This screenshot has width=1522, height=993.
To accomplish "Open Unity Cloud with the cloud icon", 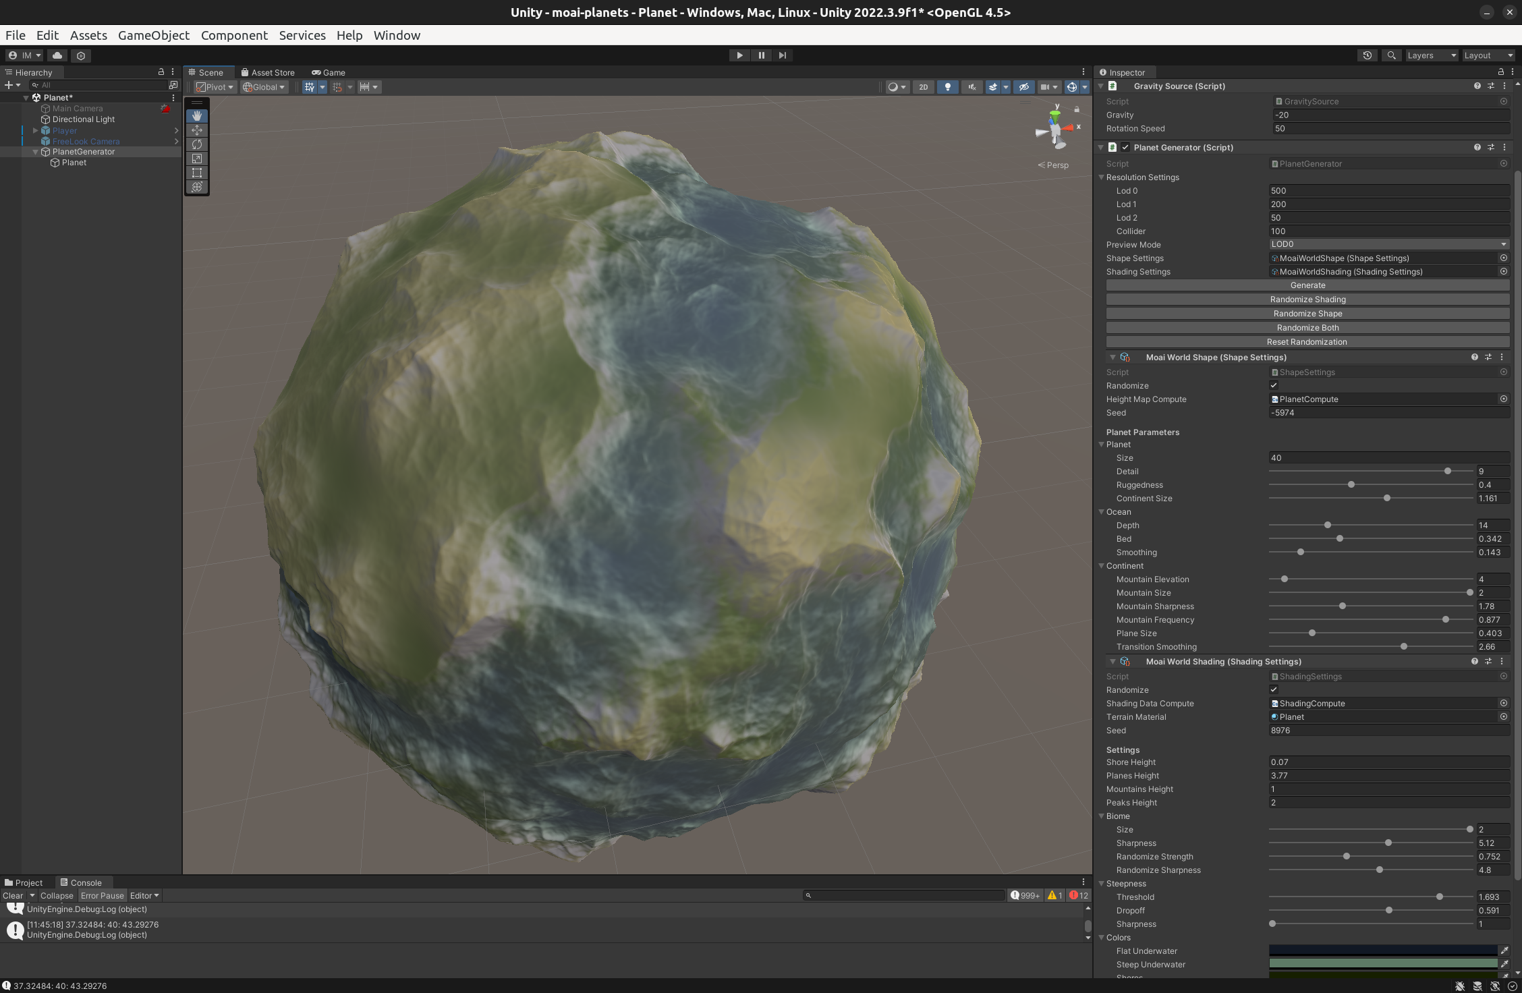I will coord(57,55).
